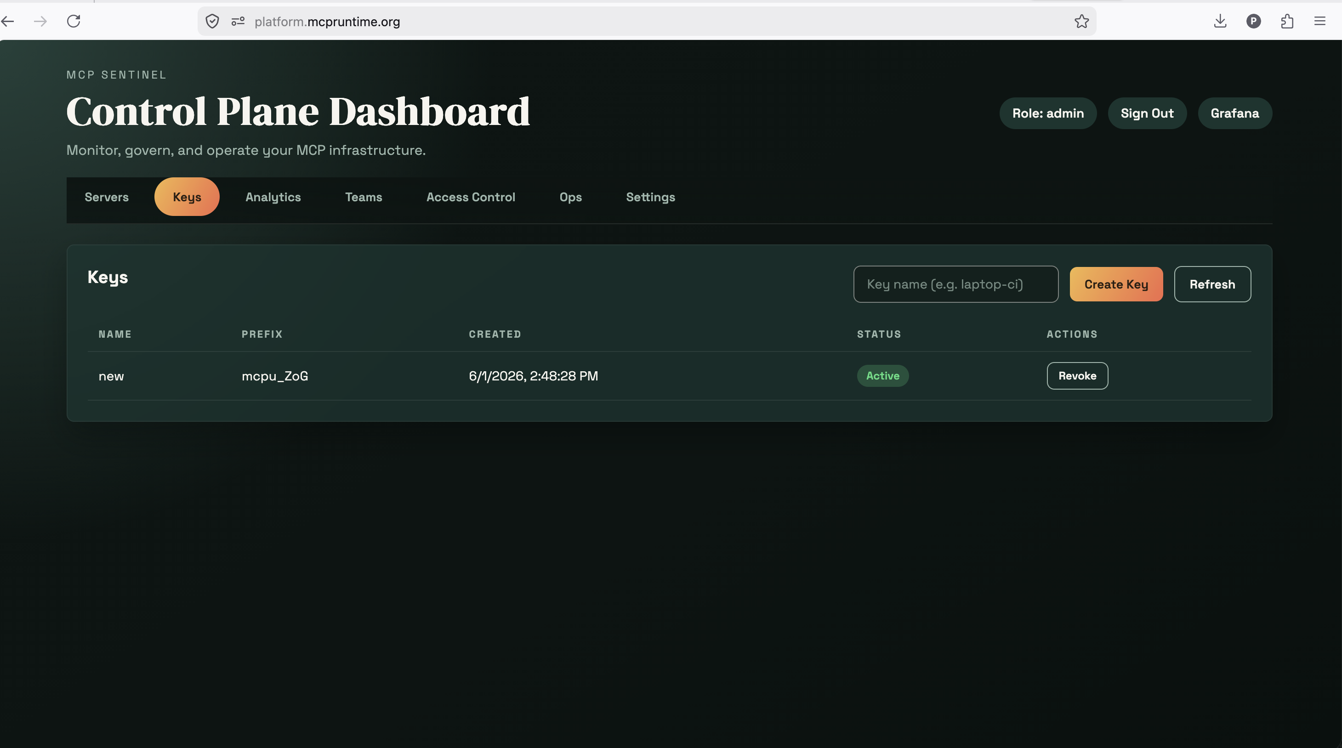This screenshot has height=748, width=1342.
Task: Open the extensions puzzle icon
Action: point(1287,21)
